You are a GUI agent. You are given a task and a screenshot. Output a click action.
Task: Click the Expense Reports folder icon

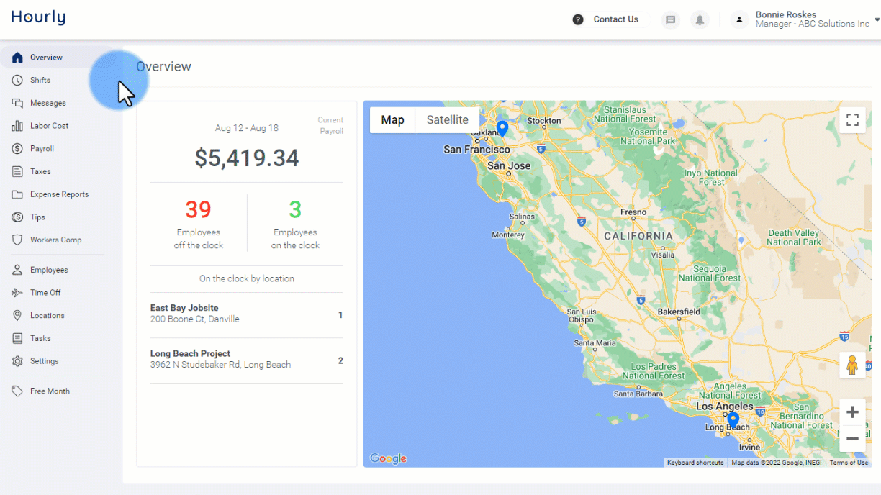tap(17, 194)
